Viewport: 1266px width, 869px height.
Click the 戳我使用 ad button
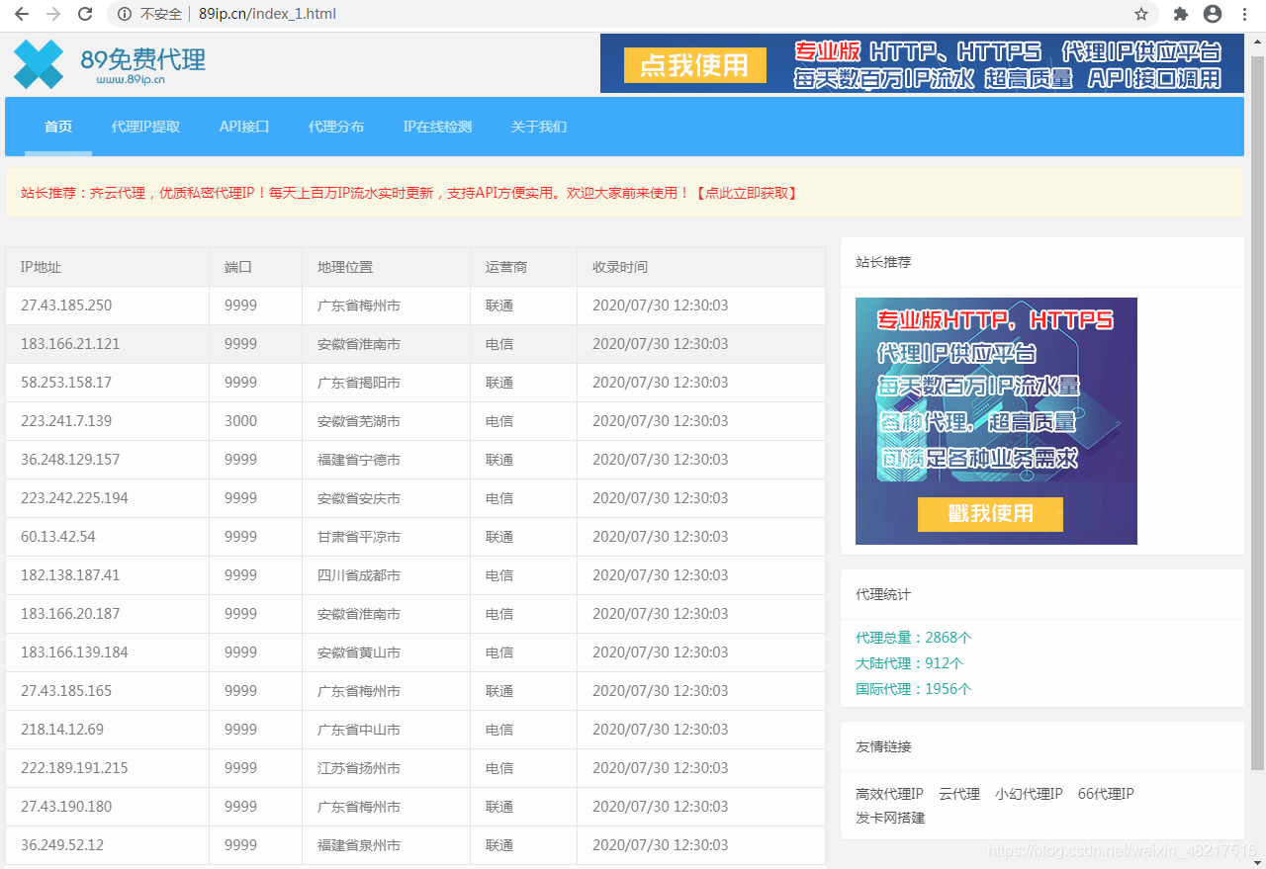coord(990,514)
